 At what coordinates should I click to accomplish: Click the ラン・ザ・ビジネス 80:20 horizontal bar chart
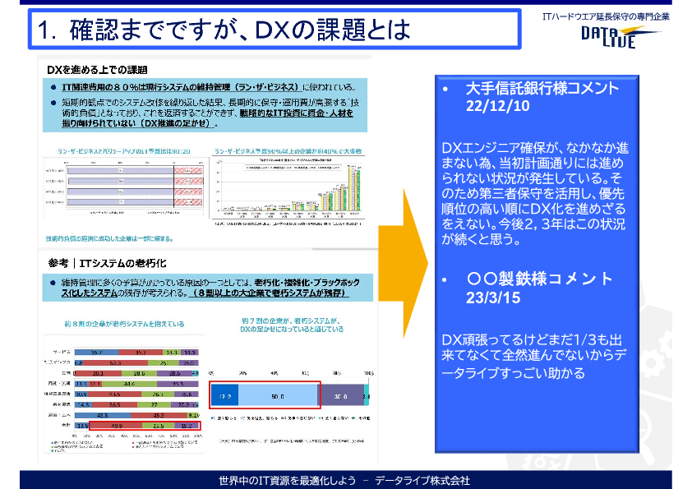point(122,186)
